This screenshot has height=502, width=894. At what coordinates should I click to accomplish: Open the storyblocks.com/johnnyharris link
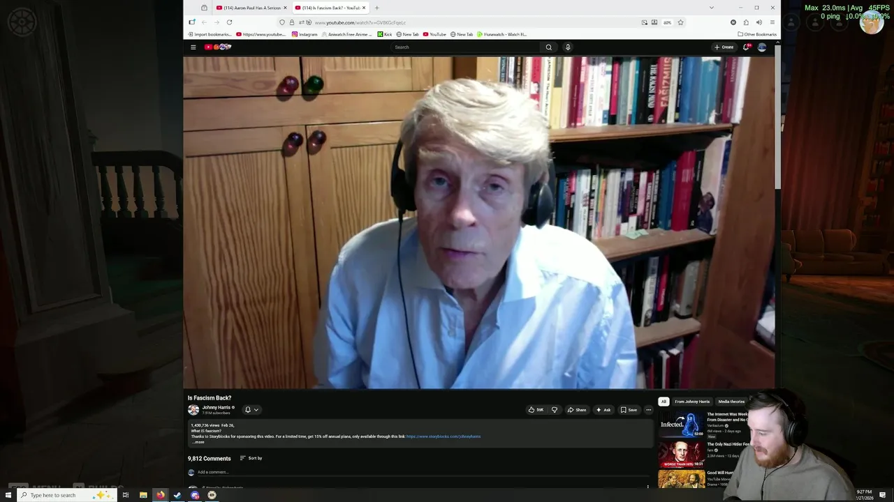(444, 436)
